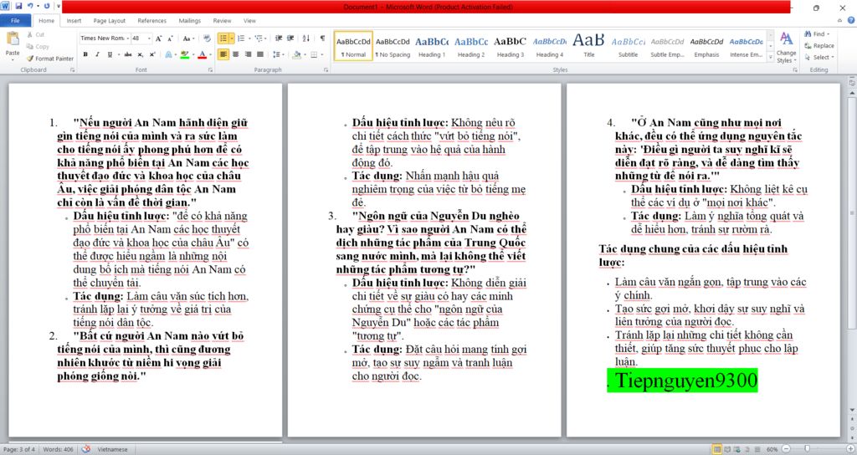Image resolution: width=857 pixels, height=455 pixels.
Task: Switch to the Page Layout tab
Action: (x=109, y=21)
